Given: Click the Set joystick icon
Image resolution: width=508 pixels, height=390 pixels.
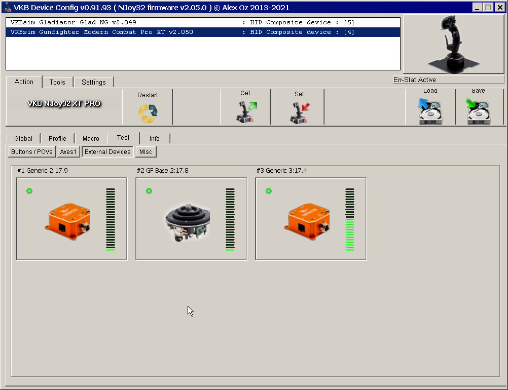Looking at the screenshot, I should click(300, 112).
